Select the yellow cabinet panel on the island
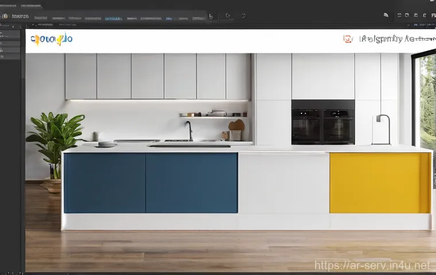 coord(379,183)
